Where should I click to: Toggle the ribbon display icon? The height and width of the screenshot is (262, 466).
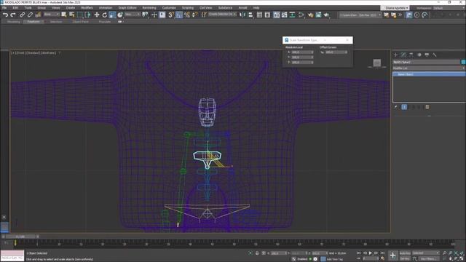point(277,15)
